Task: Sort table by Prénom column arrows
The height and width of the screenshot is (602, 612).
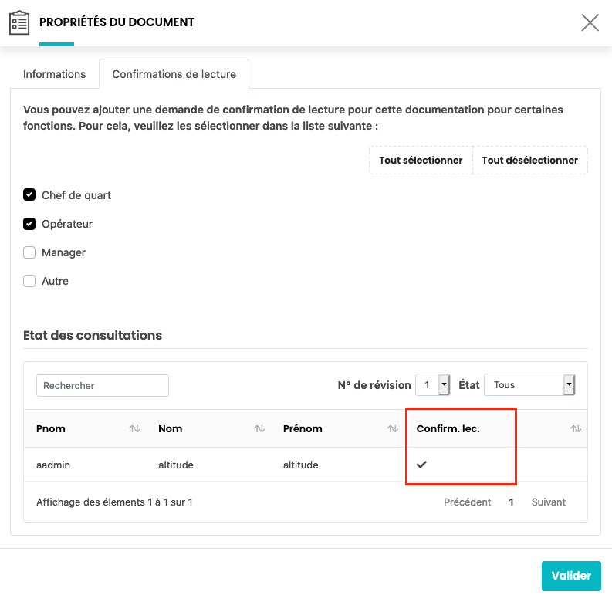Action: (x=393, y=429)
